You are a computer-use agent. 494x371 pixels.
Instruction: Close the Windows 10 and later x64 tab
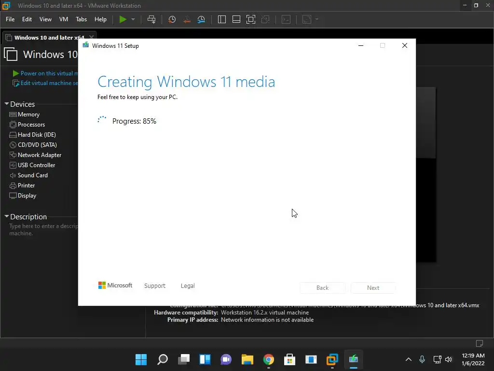pyautogui.click(x=91, y=37)
